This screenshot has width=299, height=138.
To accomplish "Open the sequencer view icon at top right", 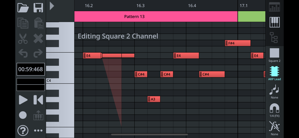I will pyautogui.click(x=274, y=7).
